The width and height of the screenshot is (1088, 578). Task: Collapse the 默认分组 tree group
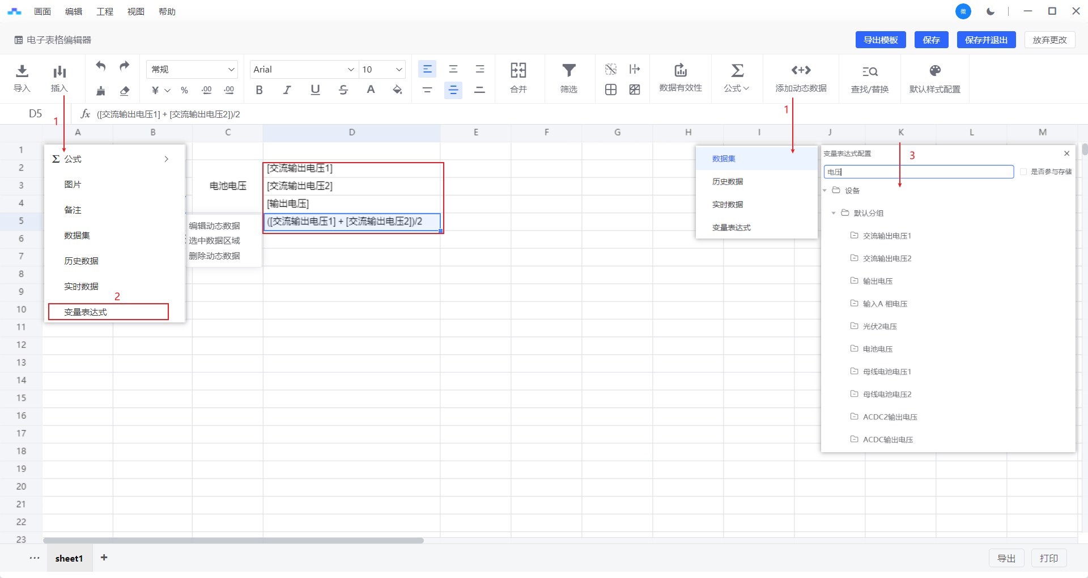tap(834, 213)
